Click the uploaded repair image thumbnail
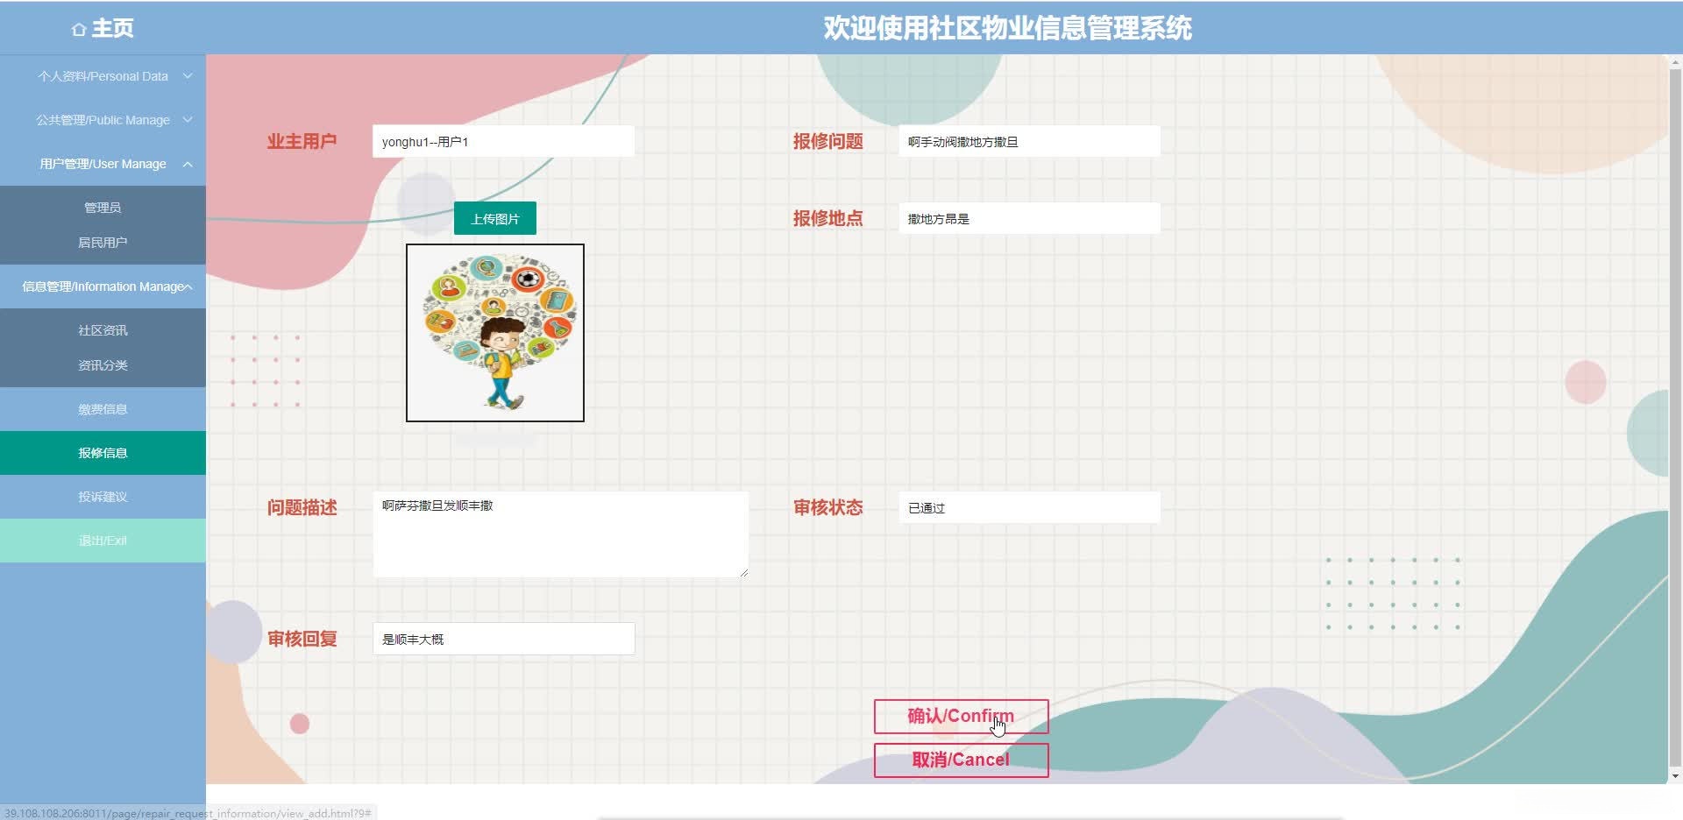This screenshot has height=820, width=1683. coord(494,333)
